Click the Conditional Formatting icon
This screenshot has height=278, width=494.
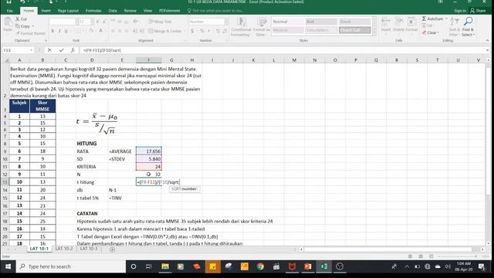pyautogui.click(x=242, y=22)
